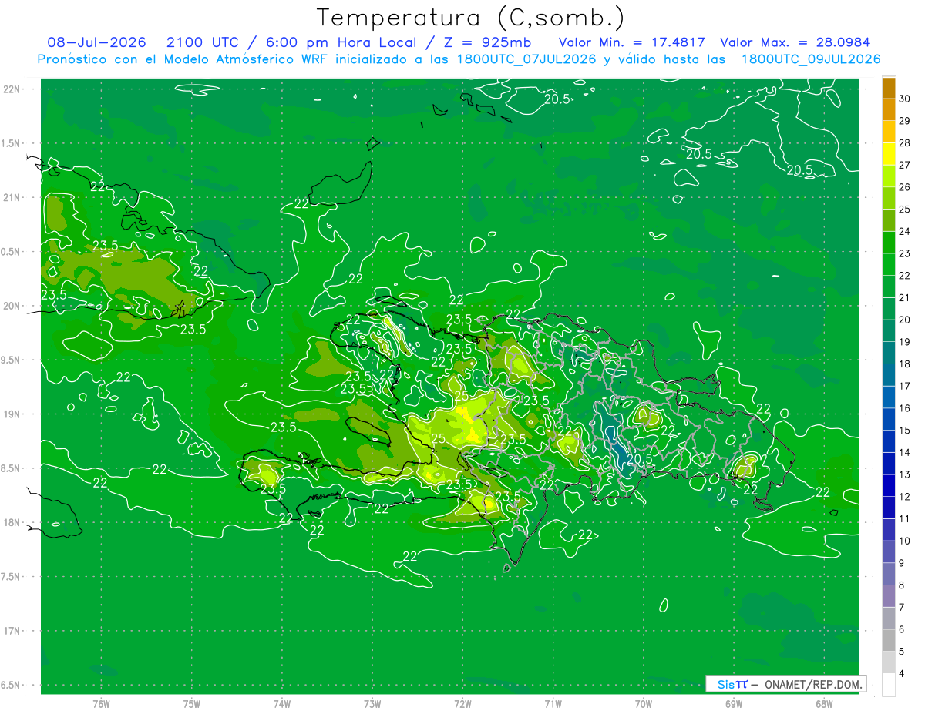Image resolution: width=925 pixels, height=714 pixels.
Task: Click the "69W" longitude axis label
Action: 734,704
